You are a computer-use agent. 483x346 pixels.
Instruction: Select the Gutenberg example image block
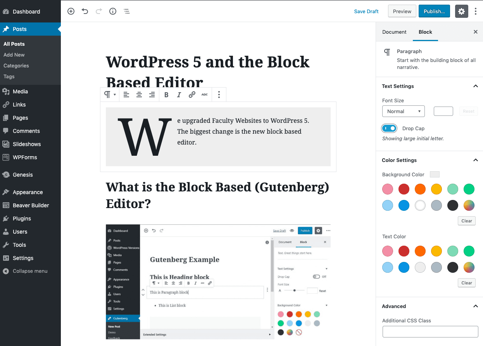(x=218, y=282)
